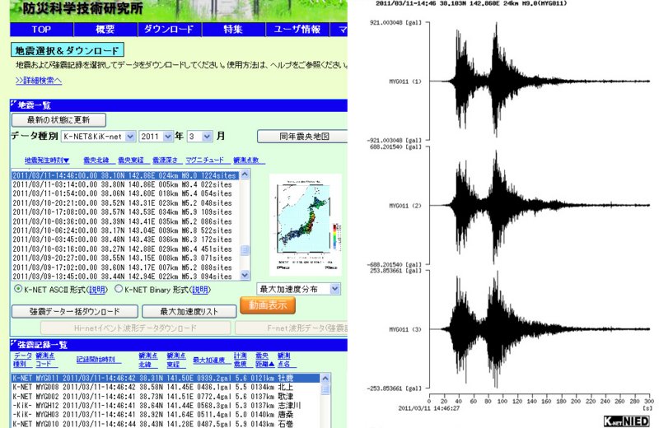Select K-NET Binary 形式 radio button
The width and height of the screenshot is (659, 428).
119,289
